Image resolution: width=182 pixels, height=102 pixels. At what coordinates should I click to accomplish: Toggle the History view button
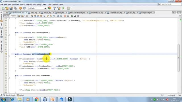coord(13,16)
